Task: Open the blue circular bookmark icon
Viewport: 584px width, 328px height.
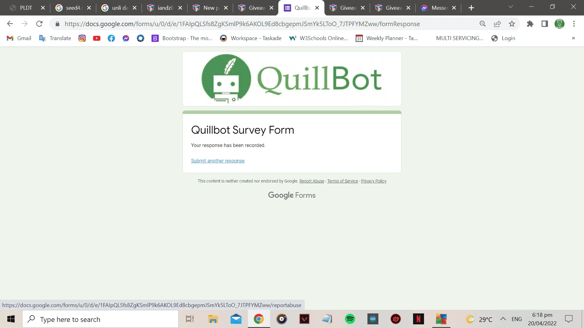Action: pyautogui.click(x=141, y=38)
